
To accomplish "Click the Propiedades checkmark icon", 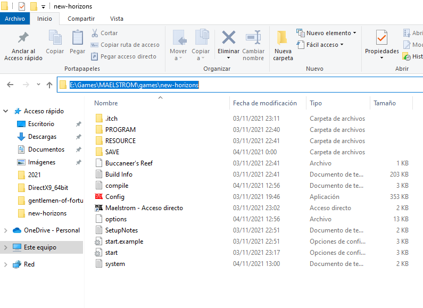I will point(381,37).
